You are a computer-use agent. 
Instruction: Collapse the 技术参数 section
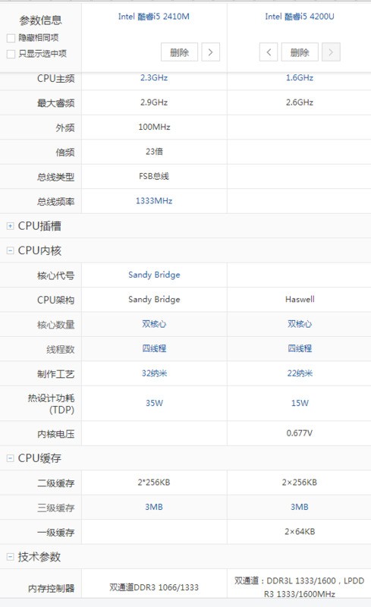pyautogui.click(x=10, y=557)
